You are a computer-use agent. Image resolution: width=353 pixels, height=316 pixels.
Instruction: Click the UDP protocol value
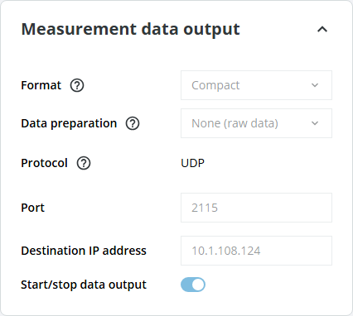[x=192, y=163]
